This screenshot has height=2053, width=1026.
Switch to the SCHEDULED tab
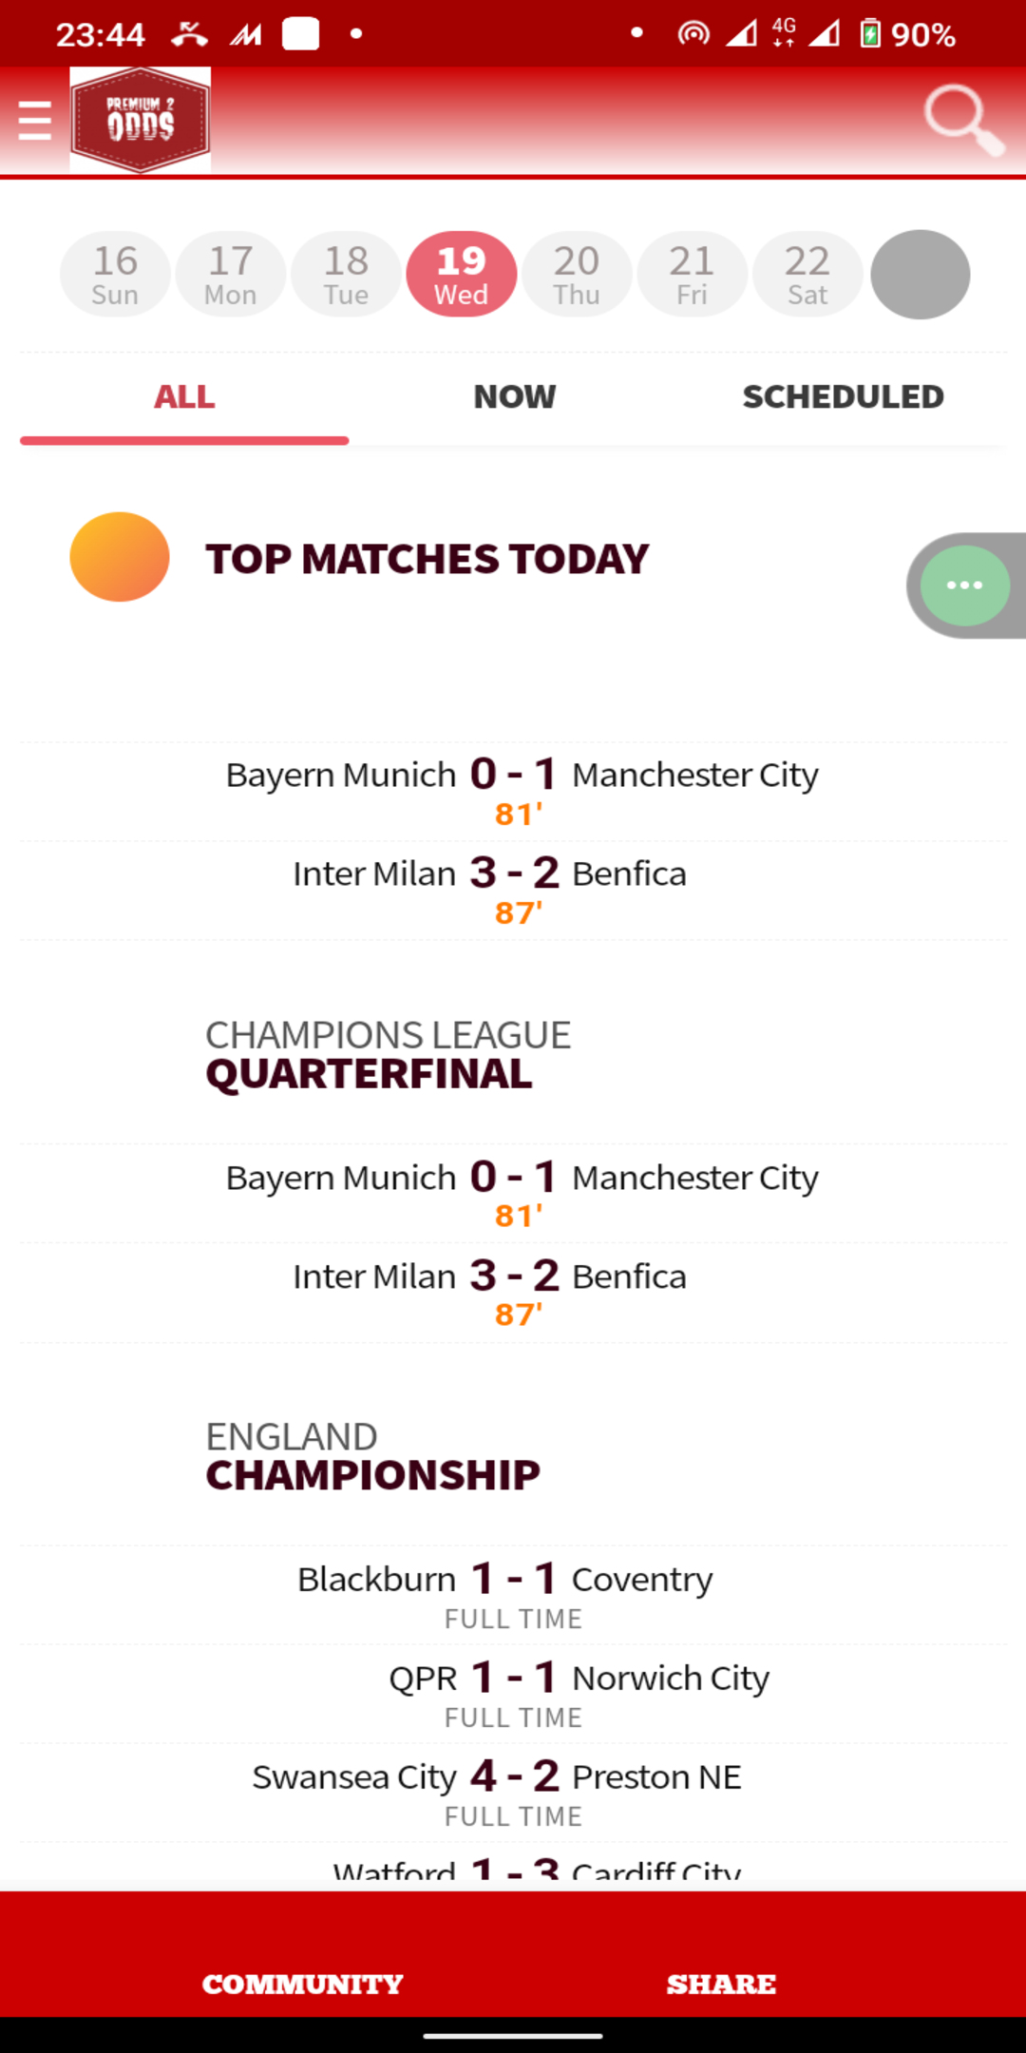coord(843,397)
